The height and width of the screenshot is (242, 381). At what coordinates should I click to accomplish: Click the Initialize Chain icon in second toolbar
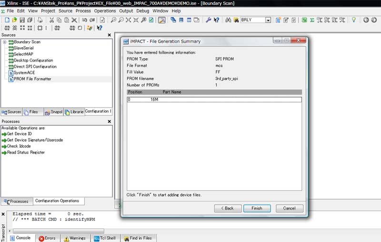(7, 28)
